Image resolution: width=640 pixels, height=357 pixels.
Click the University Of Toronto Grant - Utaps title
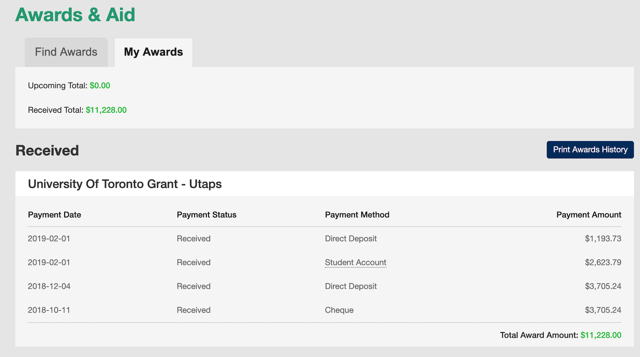125,184
